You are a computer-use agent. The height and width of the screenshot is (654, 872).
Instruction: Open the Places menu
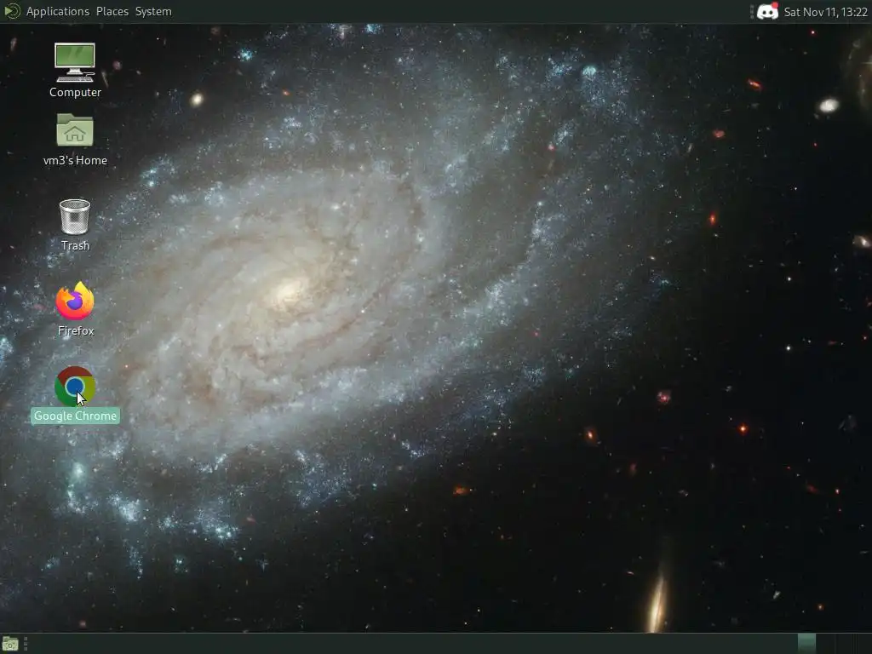112,11
